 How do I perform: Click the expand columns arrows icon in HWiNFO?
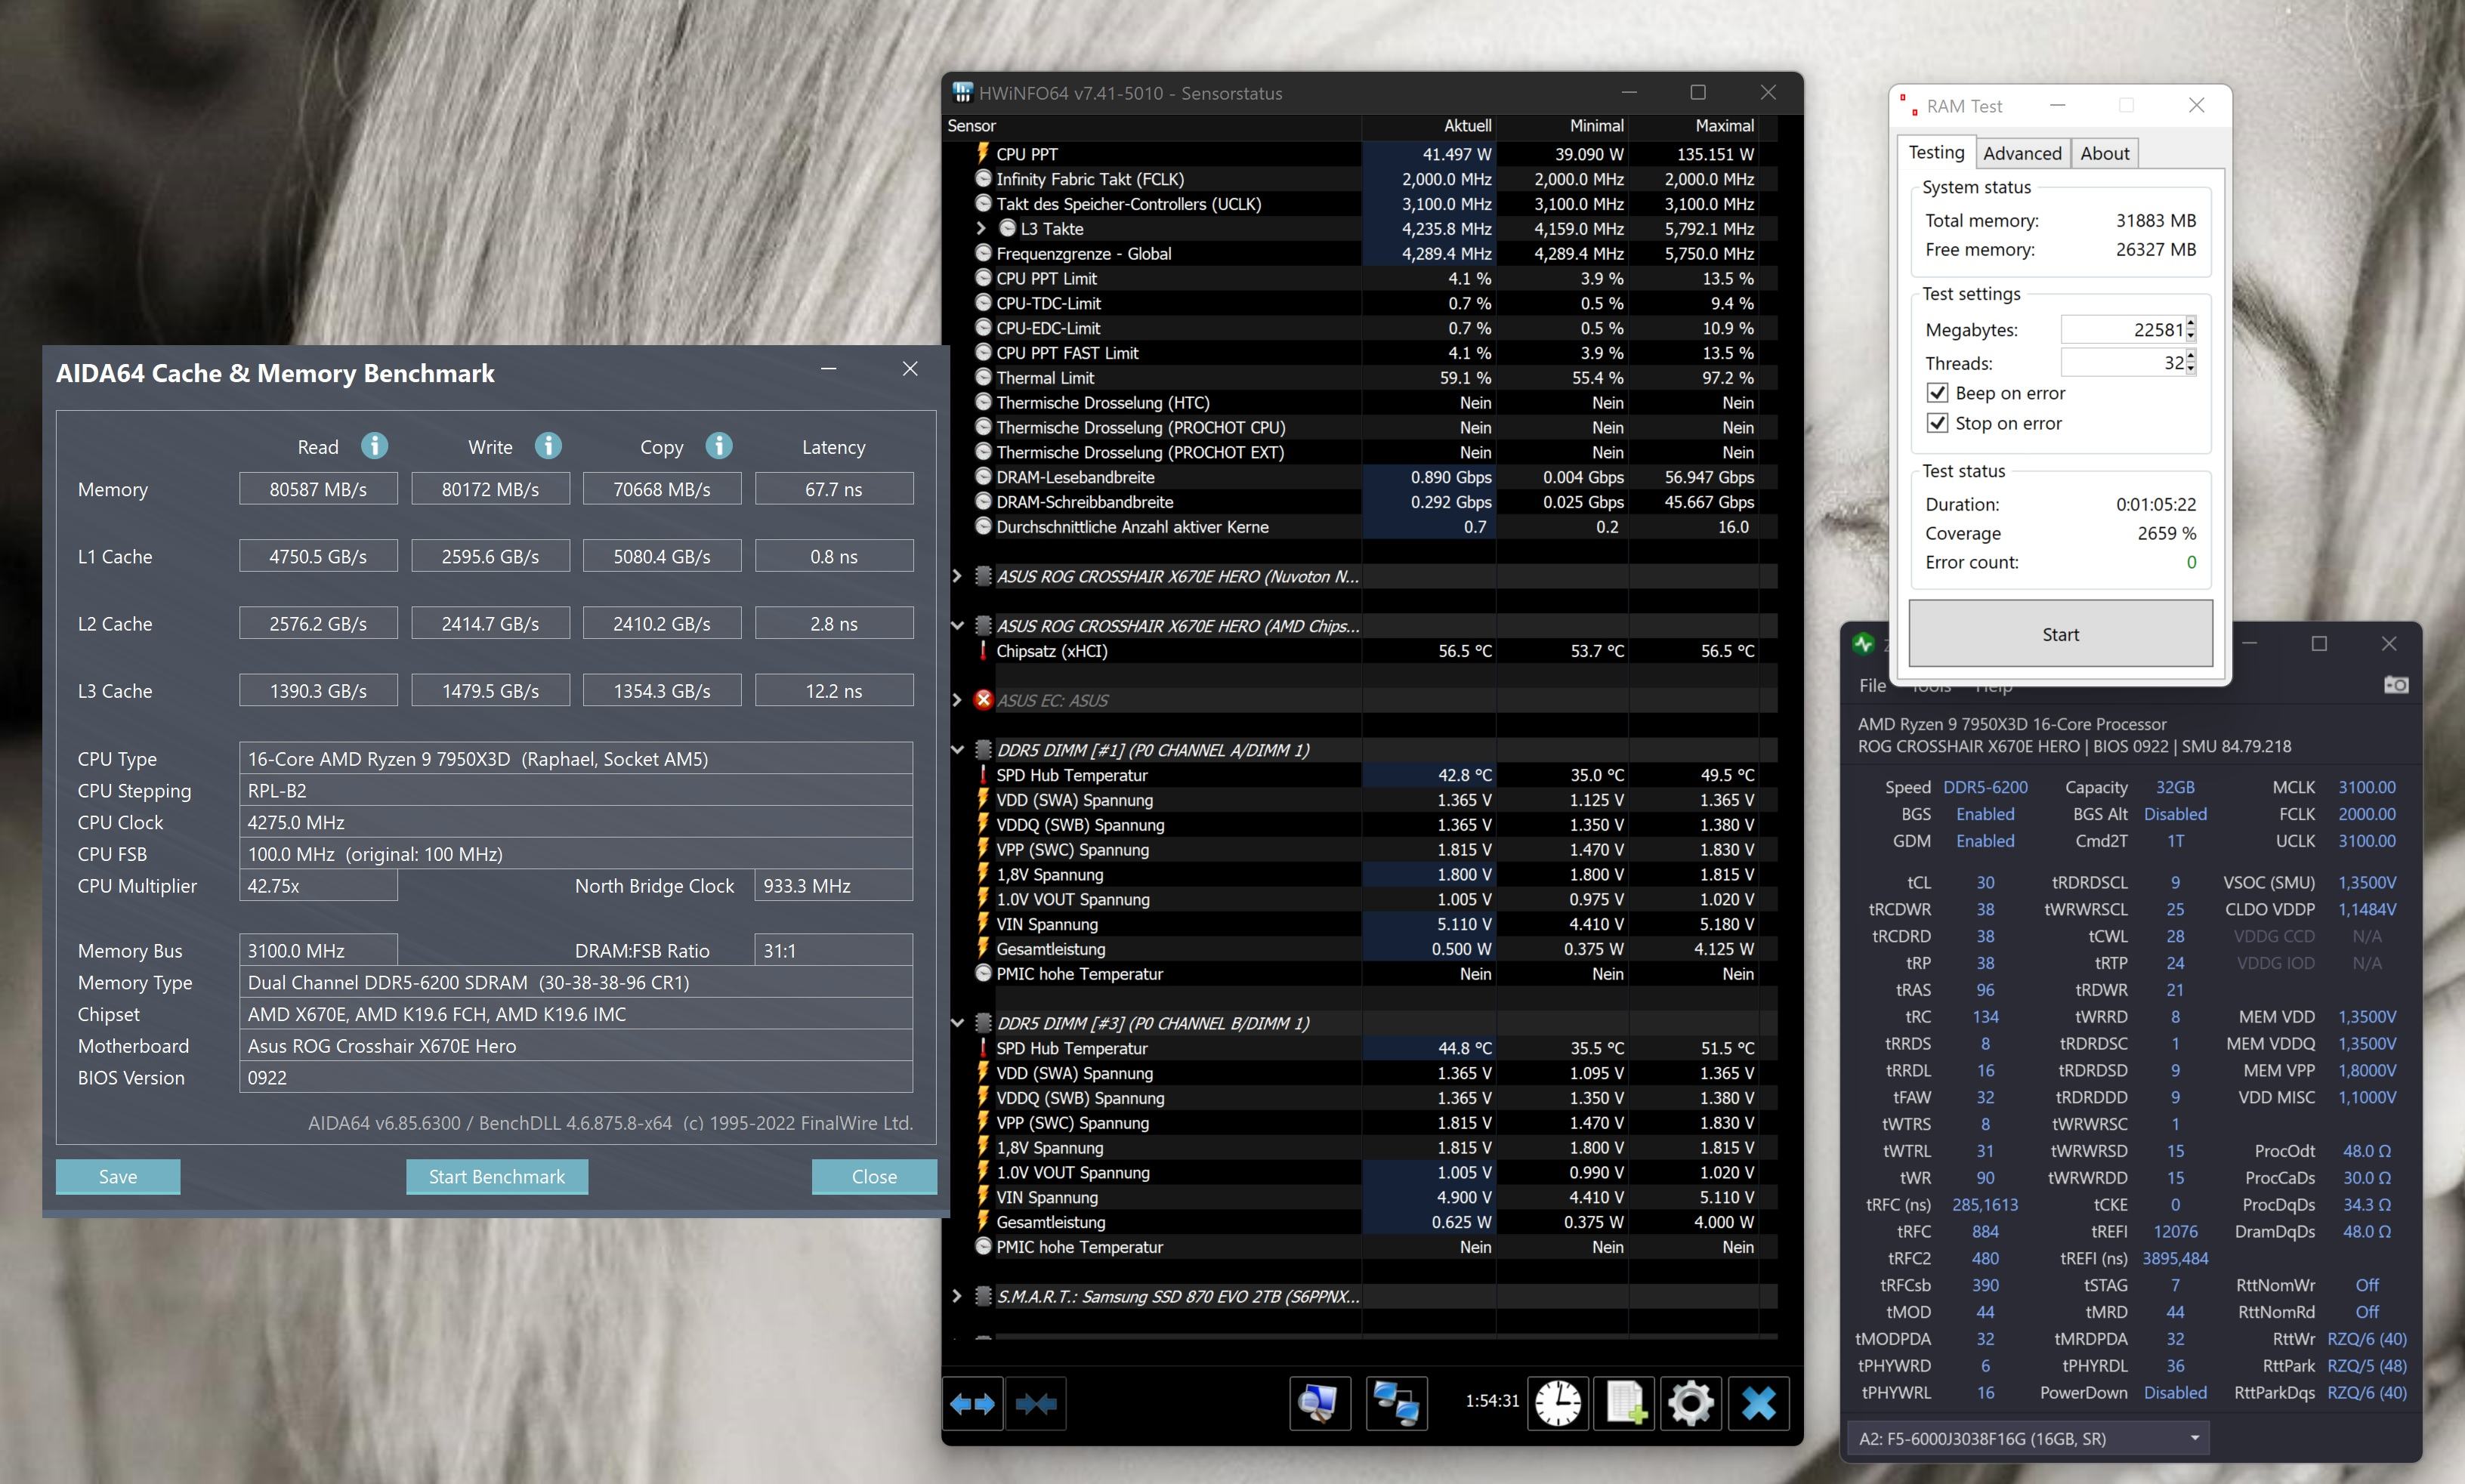[x=972, y=1403]
